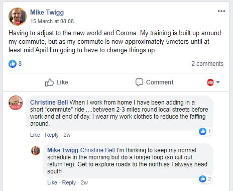Open the dropdown arrow to change commenting identity
This screenshot has height=191, width=233.
[x=218, y=82]
